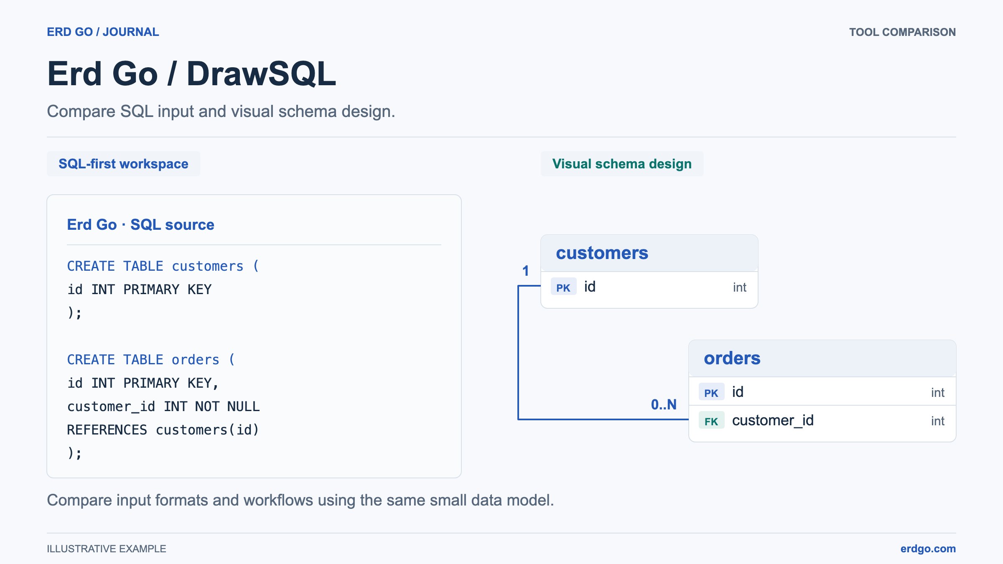The height and width of the screenshot is (564, 1003).
Task: Click the erdgo.com link in footer
Action: 928,549
